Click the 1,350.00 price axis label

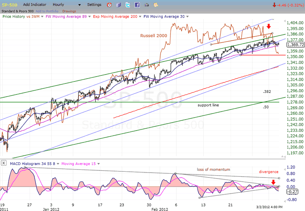pyautogui.click(x=295, y=57)
